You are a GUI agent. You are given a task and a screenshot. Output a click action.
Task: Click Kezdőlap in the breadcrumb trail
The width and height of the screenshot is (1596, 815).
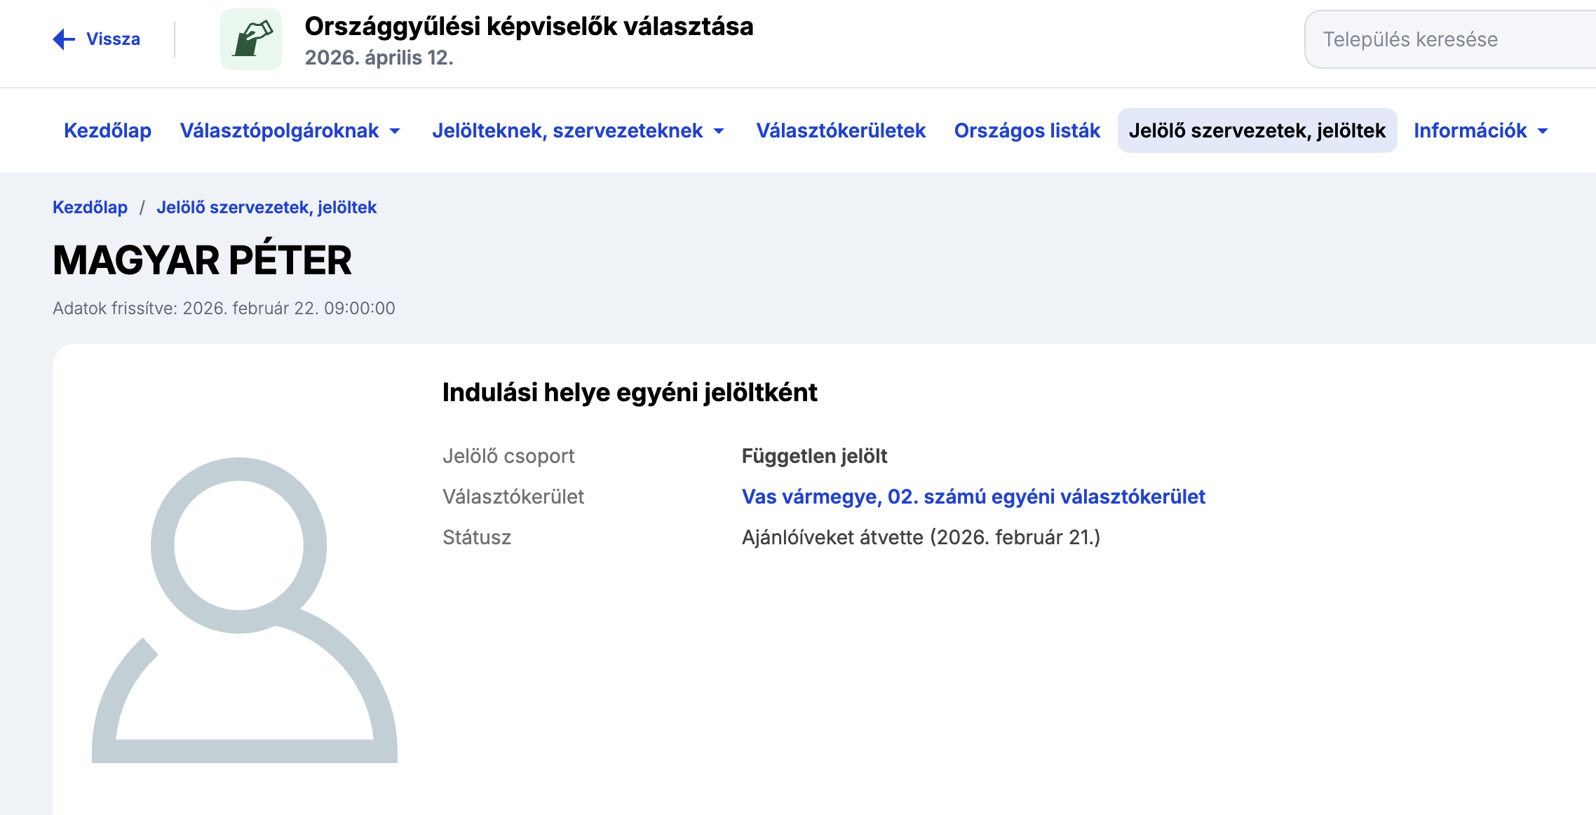[x=90, y=208]
